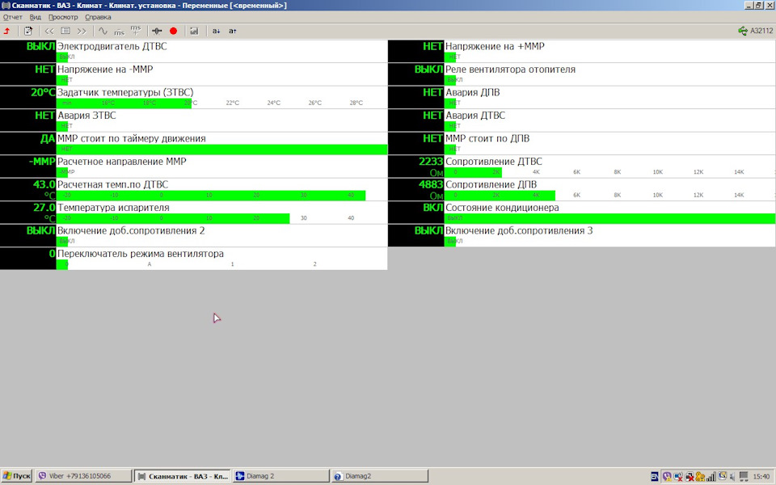Click the 20°C temperature value cell
This screenshot has width=776, height=485.
(x=28, y=98)
